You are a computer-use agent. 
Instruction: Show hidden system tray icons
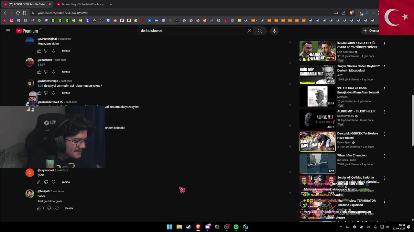coord(341,227)
